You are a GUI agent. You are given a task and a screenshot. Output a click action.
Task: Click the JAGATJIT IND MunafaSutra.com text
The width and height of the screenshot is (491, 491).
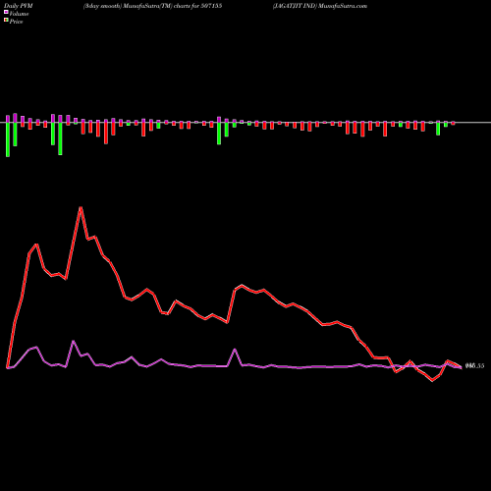320,6
